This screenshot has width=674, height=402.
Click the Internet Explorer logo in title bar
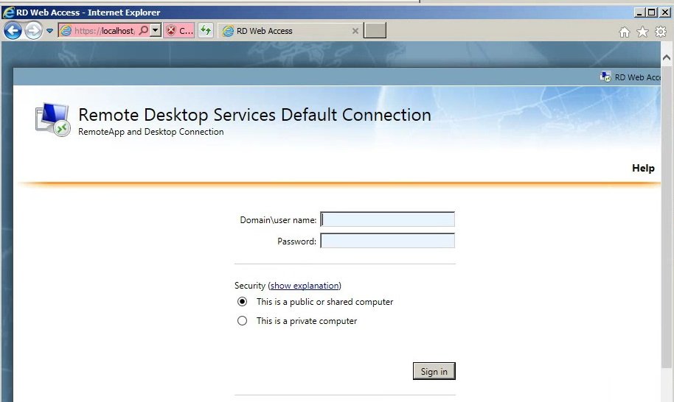coord(8,12)
